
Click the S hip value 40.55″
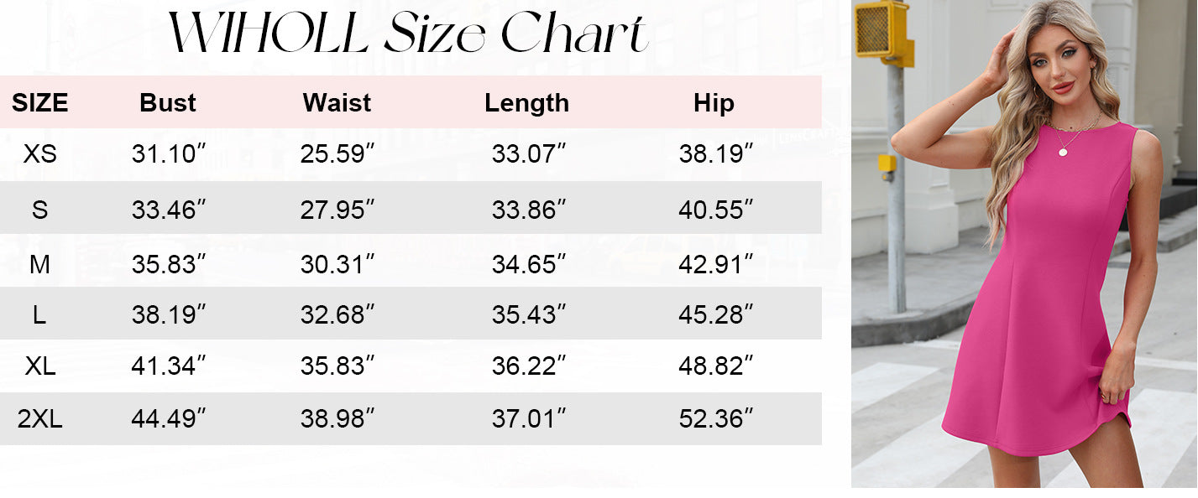click(715, 210)
